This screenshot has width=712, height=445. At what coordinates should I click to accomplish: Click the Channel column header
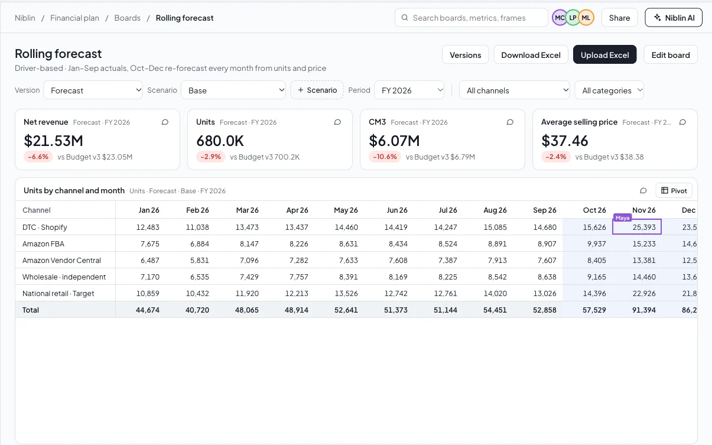click(37, 210)
